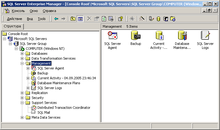Image resolution: width=220 pixels, height=130 pixels.
Task: Click the Back arrow toolbar icon
Action: click(x=56, y=19)
